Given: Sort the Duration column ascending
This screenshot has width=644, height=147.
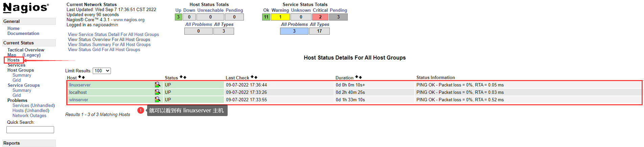Looking at the screenshot, I should [357, 77].
